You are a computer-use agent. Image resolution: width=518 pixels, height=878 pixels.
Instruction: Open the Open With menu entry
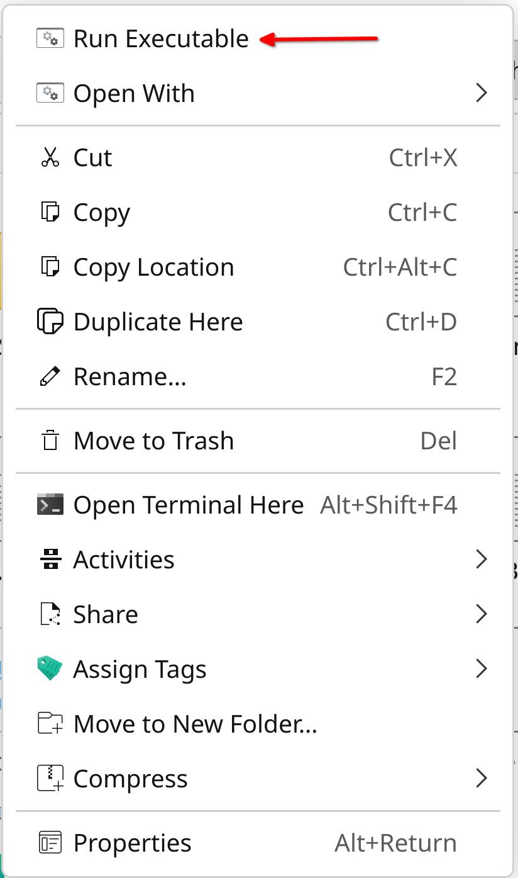point(258,93)
